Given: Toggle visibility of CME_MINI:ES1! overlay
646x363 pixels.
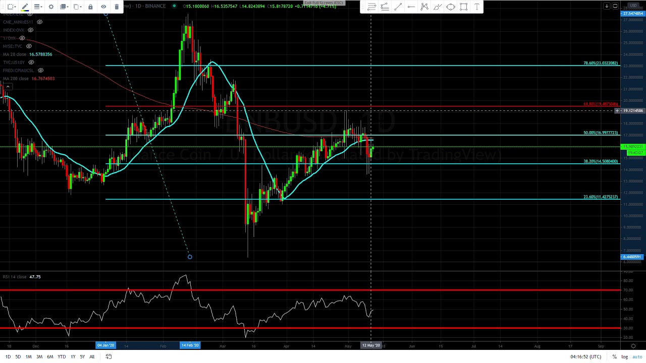Looking at the screenshot, I should (x=39, y=22).
